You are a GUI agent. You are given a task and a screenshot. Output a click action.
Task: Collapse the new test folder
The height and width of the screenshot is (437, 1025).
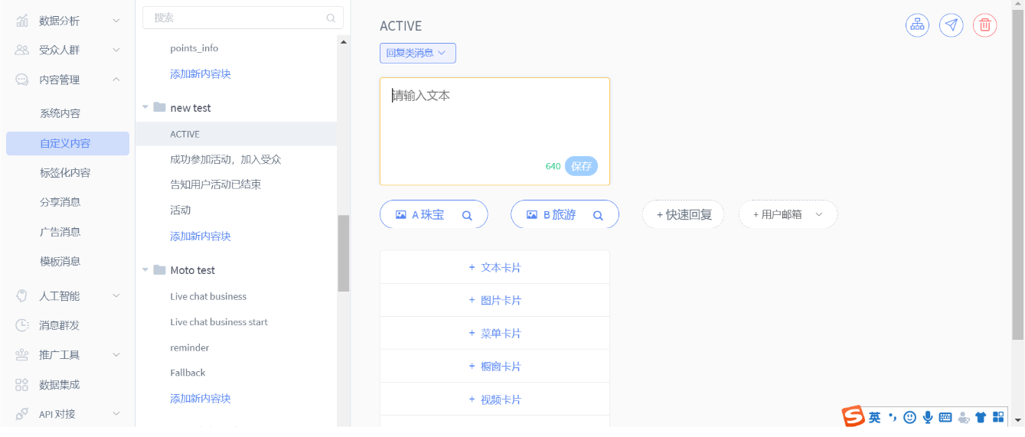(x=145, y=107)
